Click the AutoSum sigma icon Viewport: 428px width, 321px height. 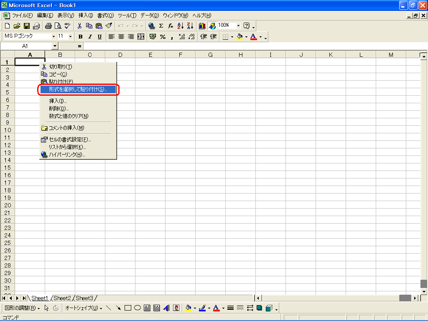coord(161,26)
